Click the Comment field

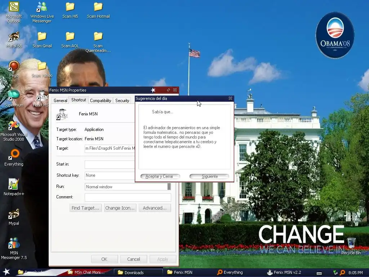coord(128,197)
